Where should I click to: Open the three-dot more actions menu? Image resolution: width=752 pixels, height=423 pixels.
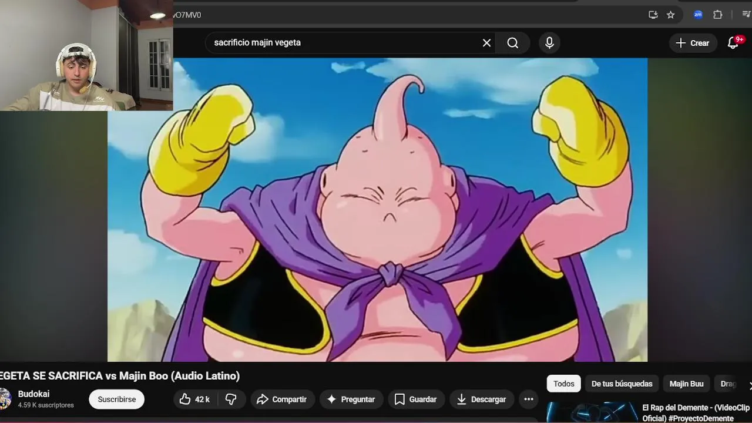click(x=529, y=399)
